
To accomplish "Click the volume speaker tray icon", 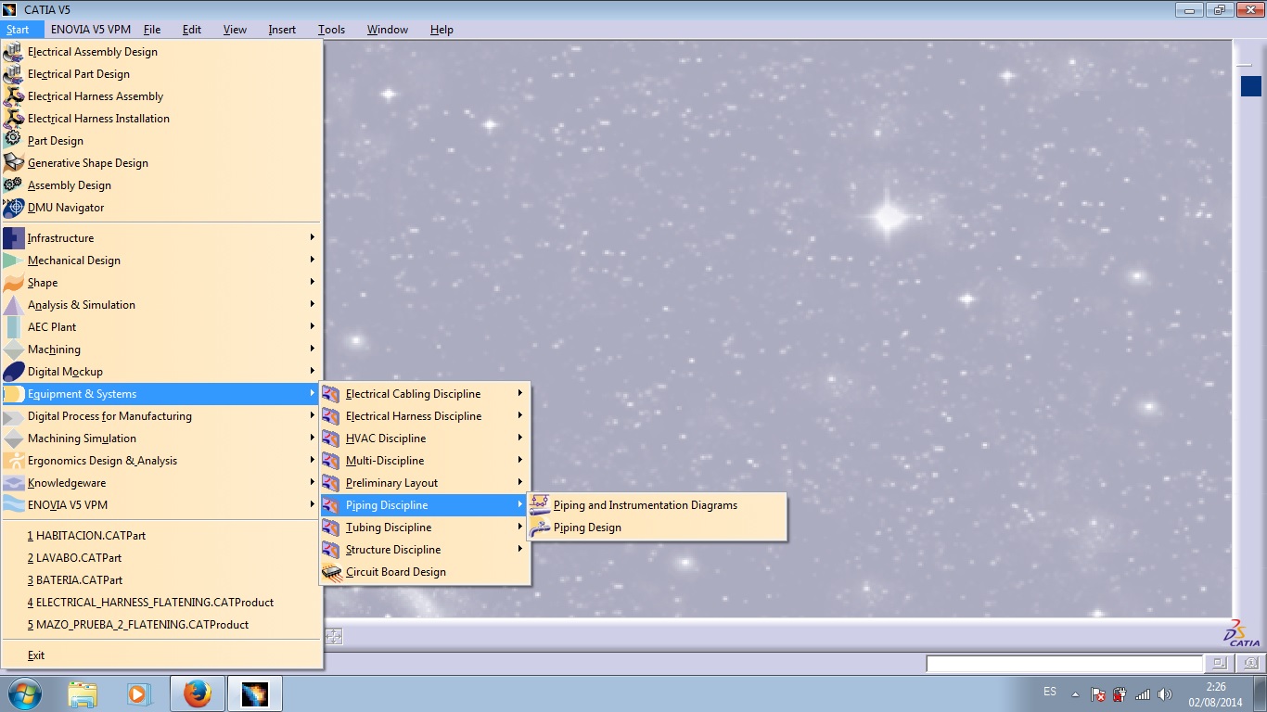I will pos(1165,693).
